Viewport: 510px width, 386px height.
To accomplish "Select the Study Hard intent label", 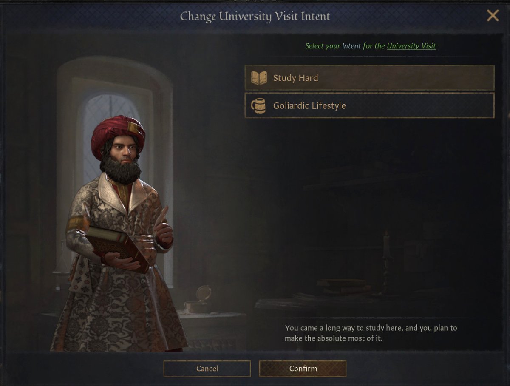I will (295, 78).
